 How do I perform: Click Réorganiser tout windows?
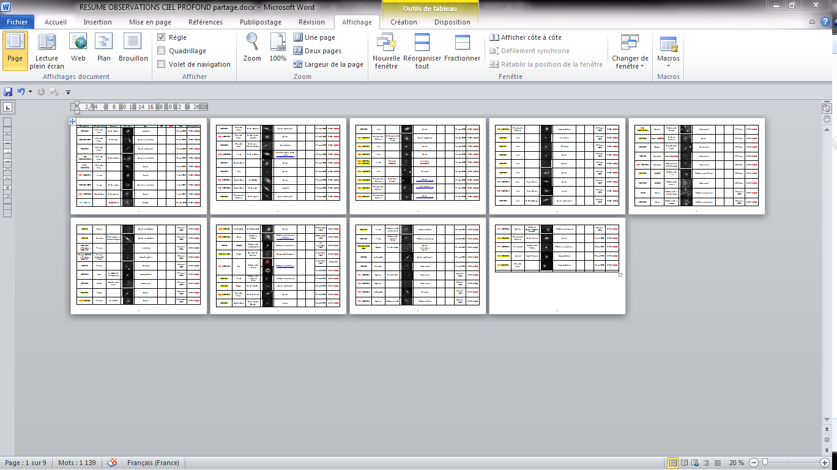[422, 51]
